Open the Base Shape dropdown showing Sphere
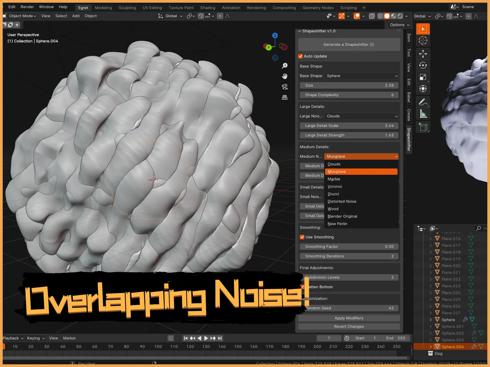The height and width of the screenshot is (367, 490). click(x=361, y=76)
